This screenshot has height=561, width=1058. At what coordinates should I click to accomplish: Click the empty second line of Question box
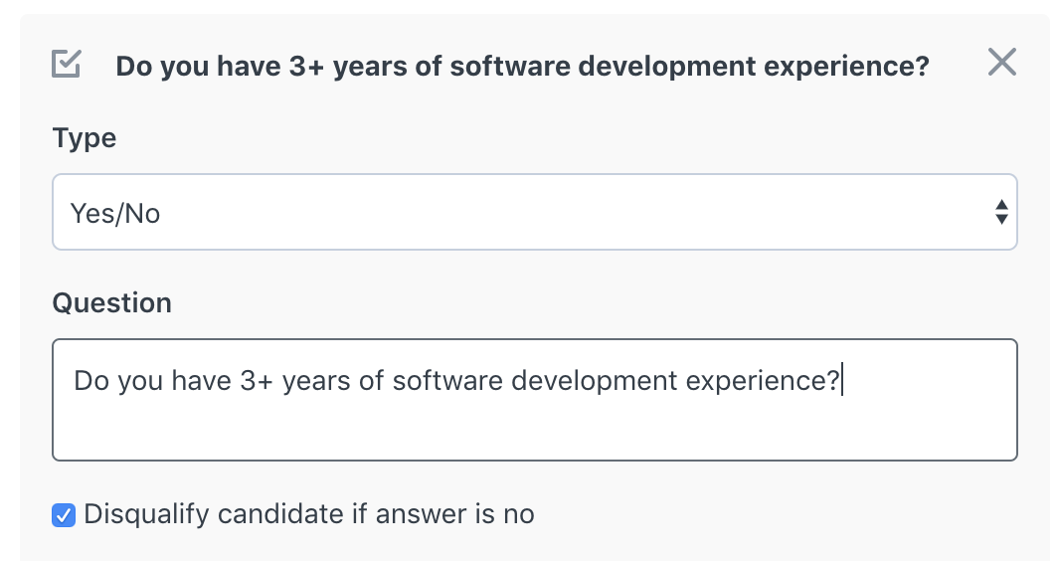click(x=534, y=430)
